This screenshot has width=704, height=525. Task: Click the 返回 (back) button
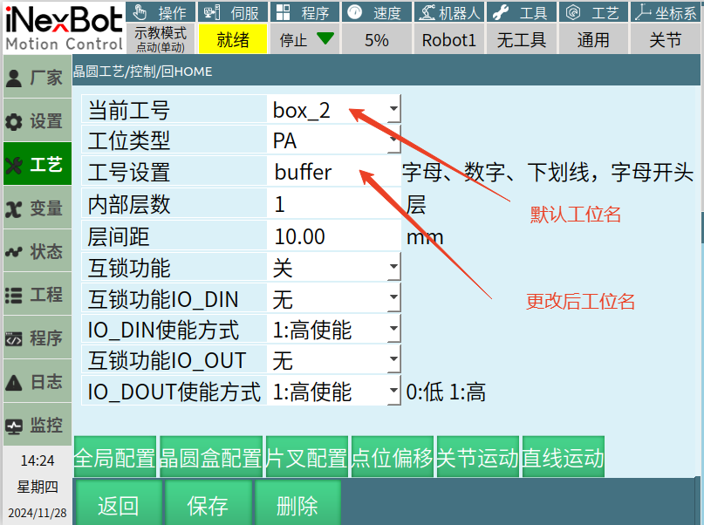[118, 505]
